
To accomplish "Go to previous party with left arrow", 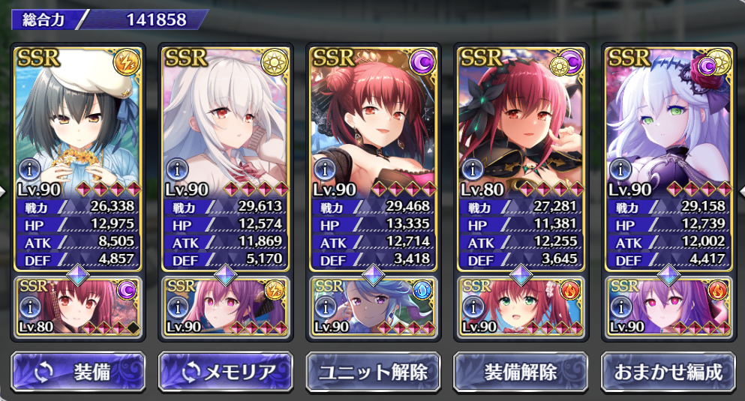I will [3, 192].
